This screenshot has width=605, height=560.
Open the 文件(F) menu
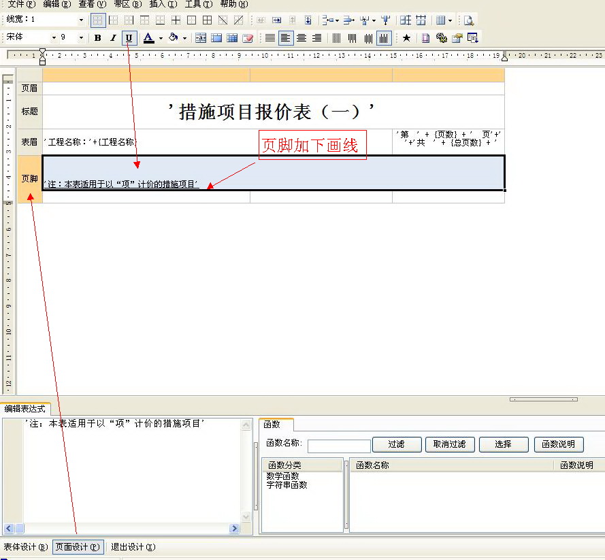click(22, 4)
